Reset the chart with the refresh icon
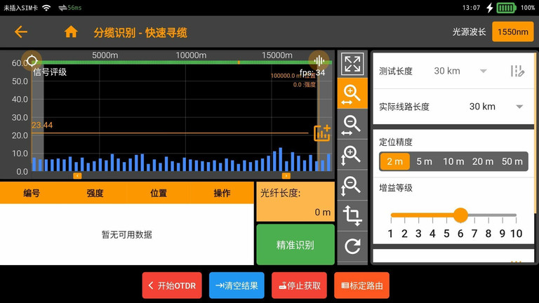This screenshot has height=303, width=539. 352,245
